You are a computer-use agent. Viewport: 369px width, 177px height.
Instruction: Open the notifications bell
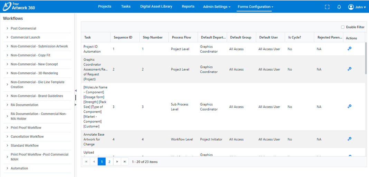tap(339, 7)
